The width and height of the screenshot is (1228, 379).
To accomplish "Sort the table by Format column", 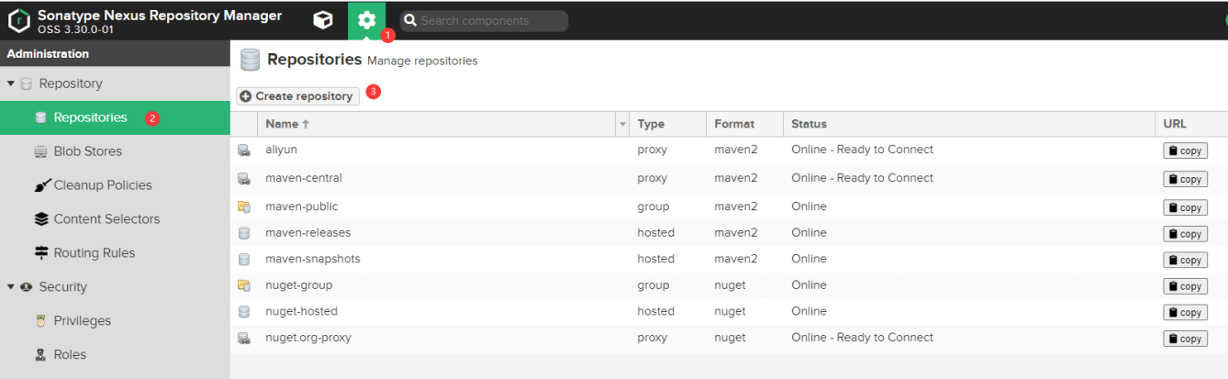I will [734, 124].
